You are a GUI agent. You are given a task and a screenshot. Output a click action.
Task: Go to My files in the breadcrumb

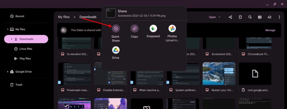(x=64, y=17)
